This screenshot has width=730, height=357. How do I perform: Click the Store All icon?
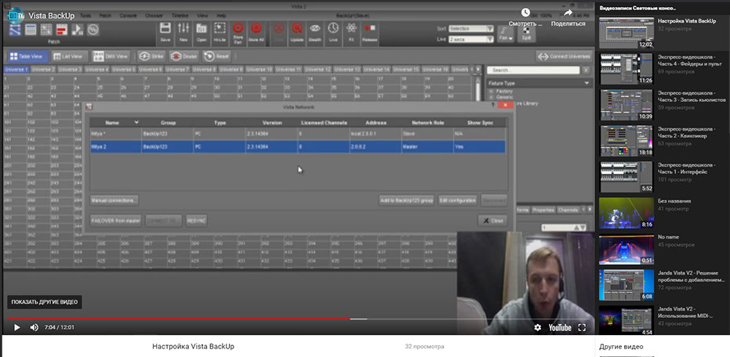coord(256,31)
